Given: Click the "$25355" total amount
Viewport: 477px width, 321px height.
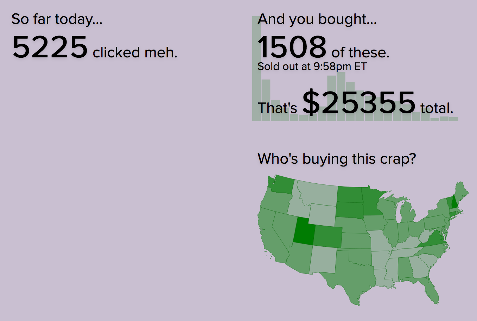Looking at the screenshot, I should coord(359,103).
